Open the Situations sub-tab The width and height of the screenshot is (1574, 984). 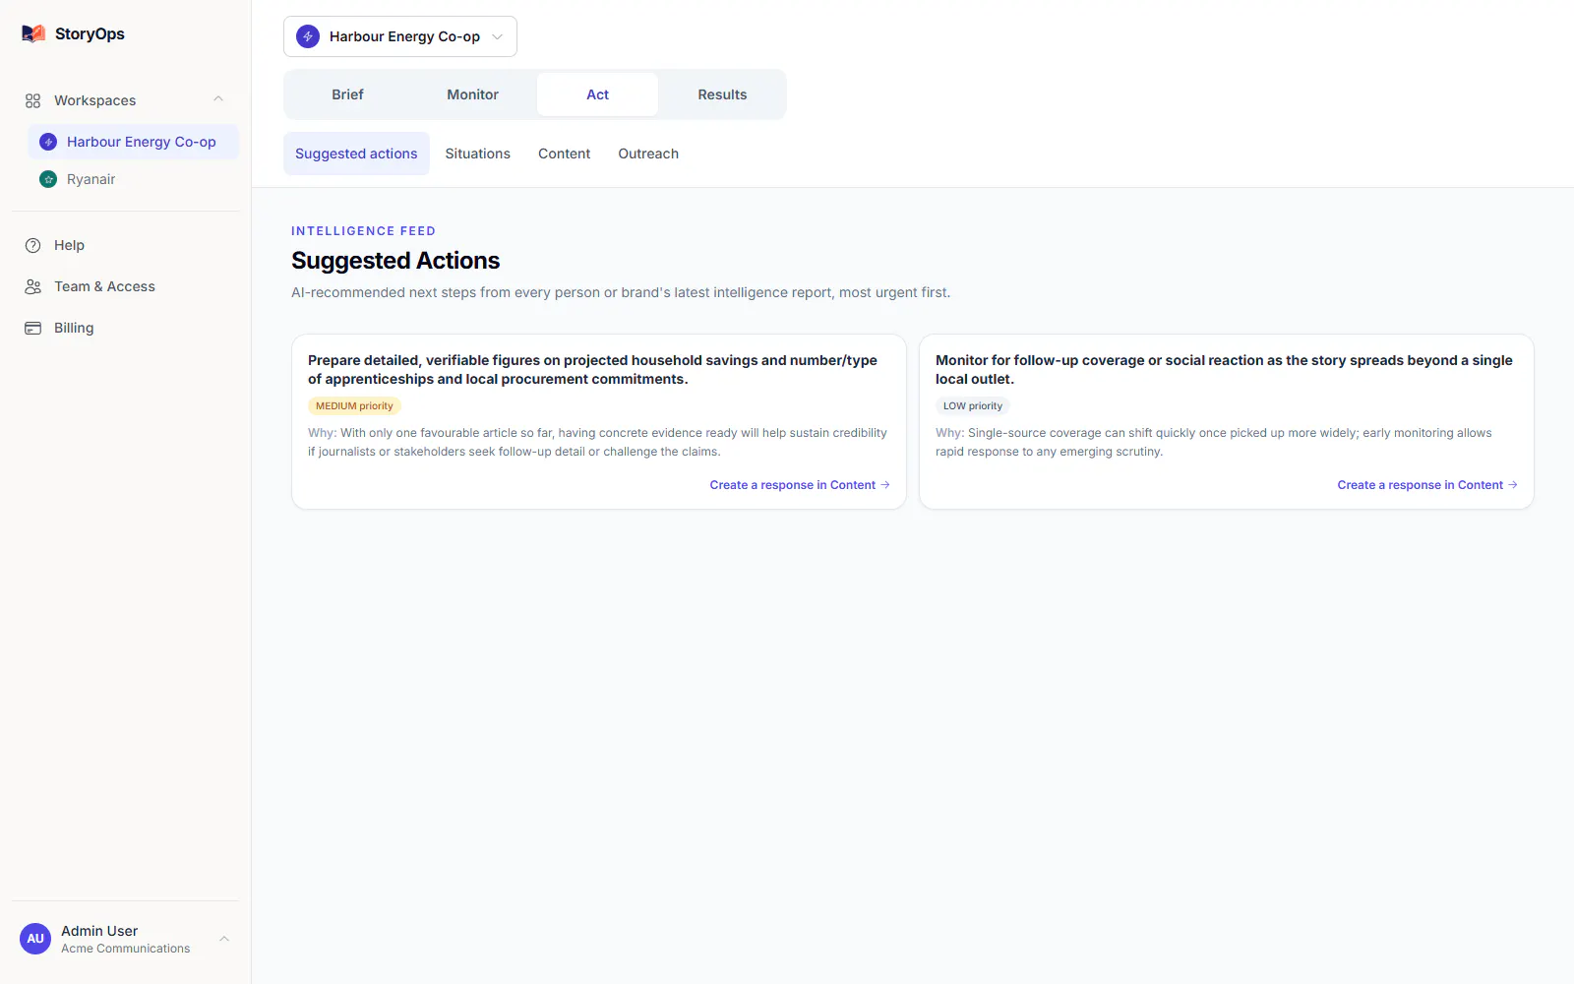coord(477,154)
